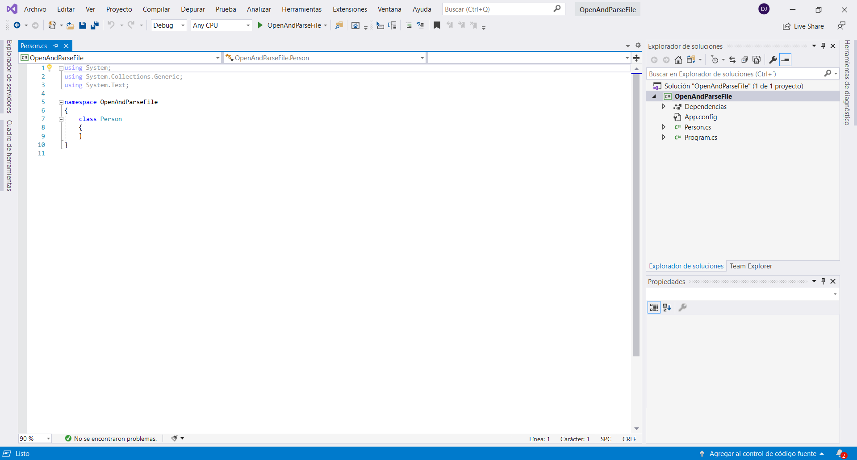Click the Open File folder icon
Image resolution: width=857 pixels, height=460 pixels.
pos(70,25)
